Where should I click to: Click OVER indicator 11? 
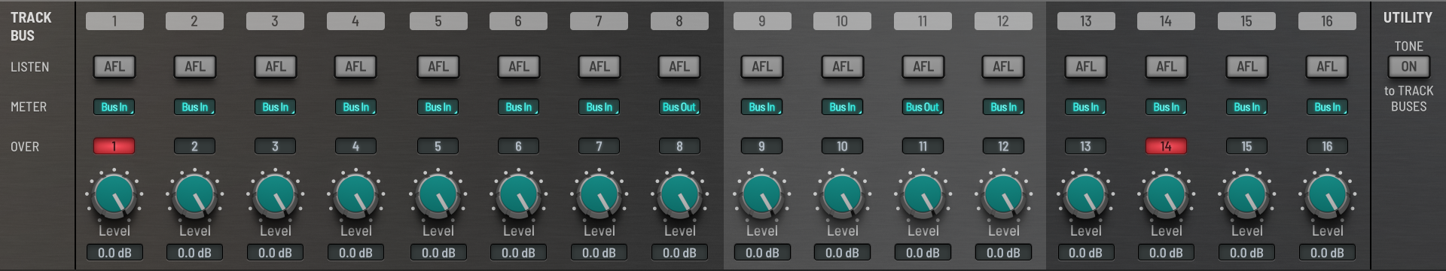[923, 146]
